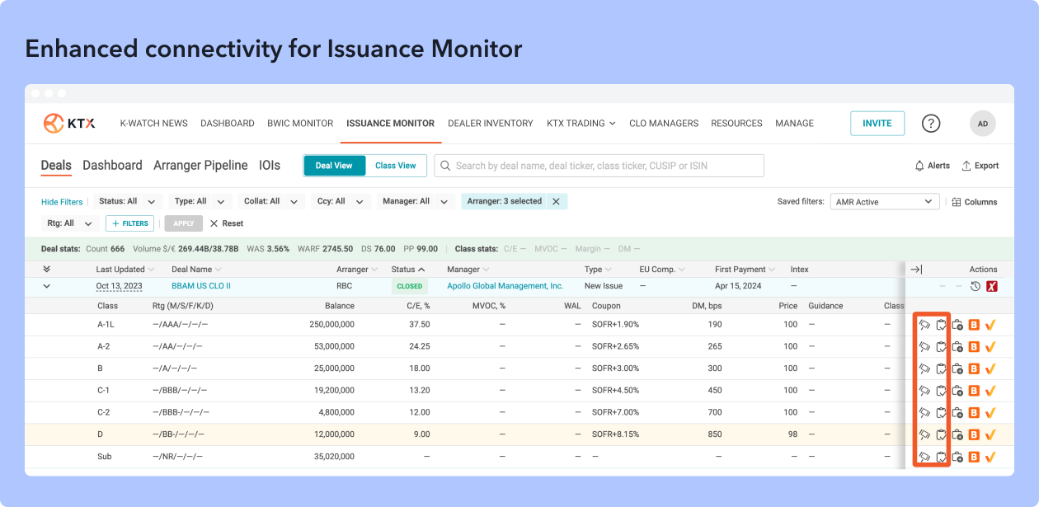
Task: Collapse the pinned Actions column arrow
Action: coord(916,270)
